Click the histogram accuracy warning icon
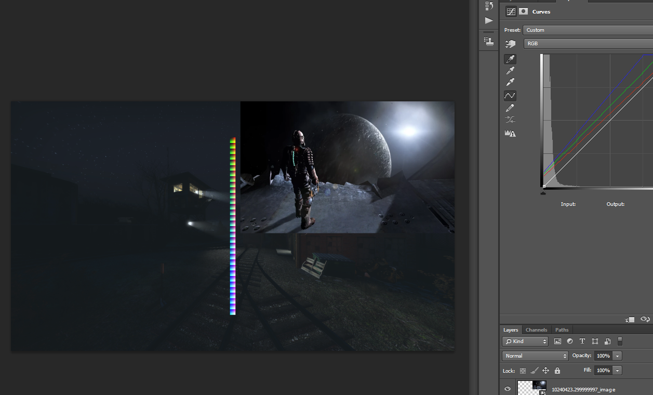The height and width of the screenshot is (395, 653). (x=510, y=134)
